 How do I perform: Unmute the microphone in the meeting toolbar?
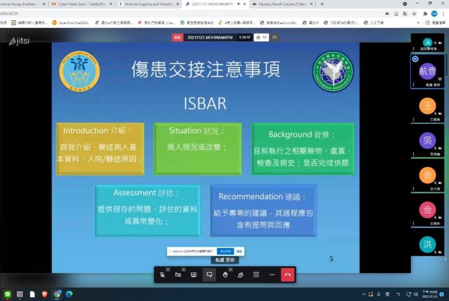coord(162,275)
